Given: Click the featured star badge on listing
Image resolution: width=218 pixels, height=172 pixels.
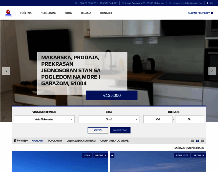Looking at the screenshot, I should 112,155.
